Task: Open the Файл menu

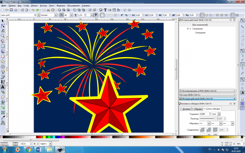Action: click(4, 6)
